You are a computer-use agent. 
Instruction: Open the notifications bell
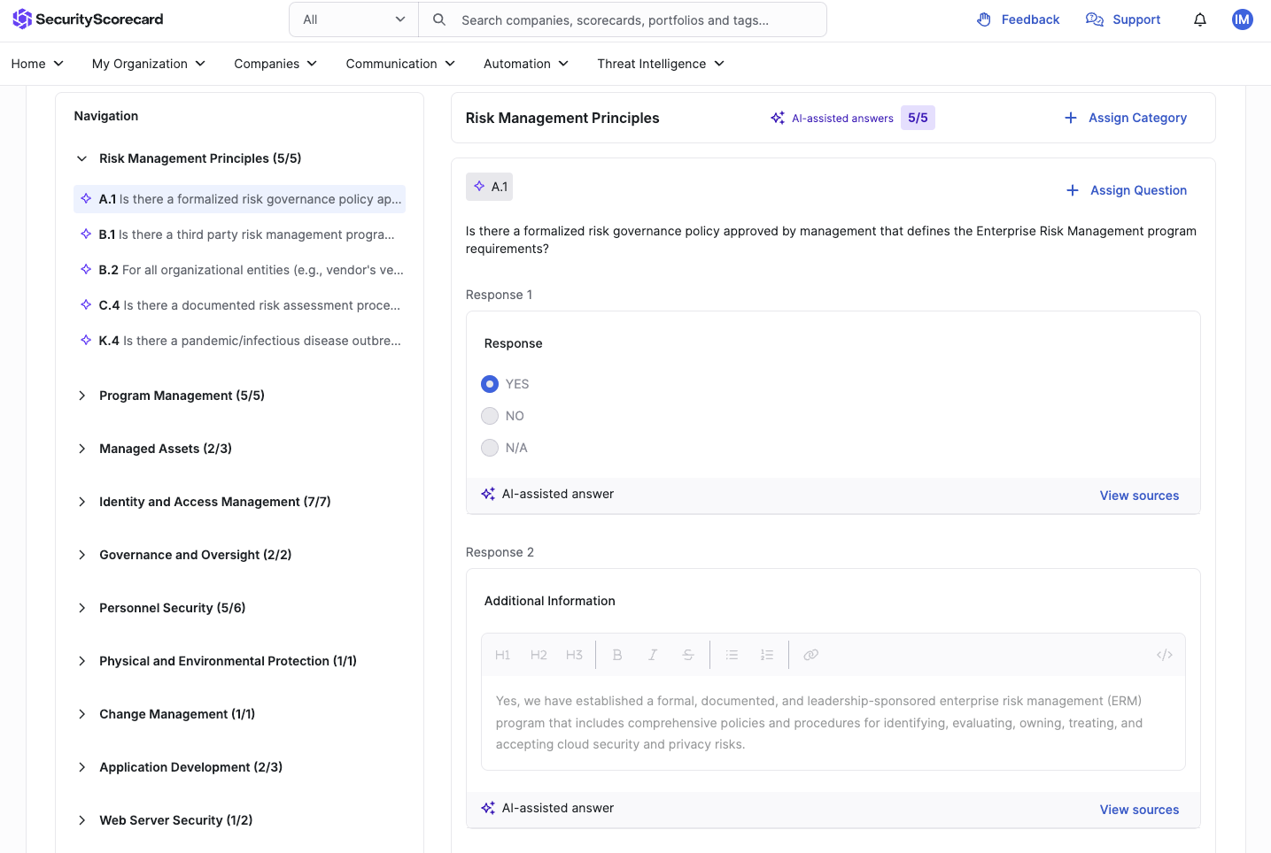pyautogui.click(x=1200, y=19)
